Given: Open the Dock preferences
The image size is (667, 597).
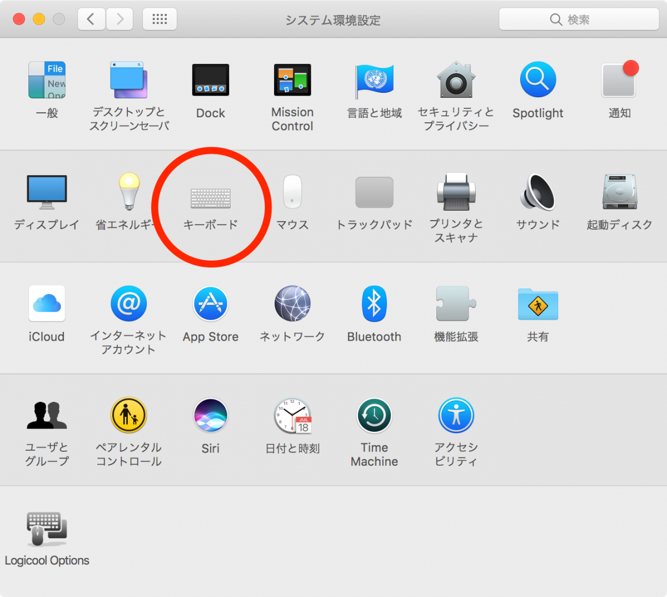Looking at the screenshot, I should 211,79.
